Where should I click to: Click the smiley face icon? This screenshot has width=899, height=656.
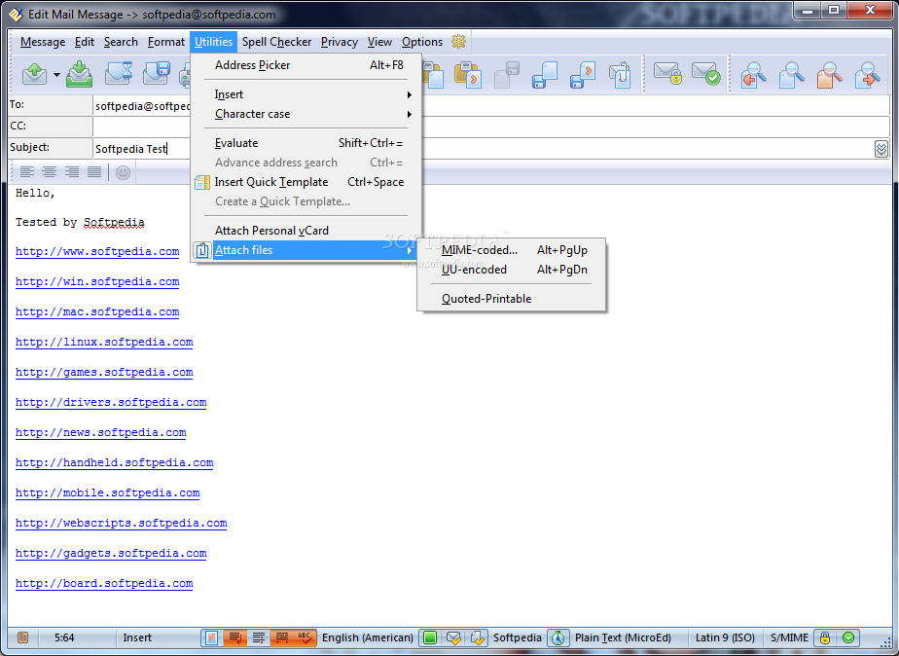click(123, 172)
